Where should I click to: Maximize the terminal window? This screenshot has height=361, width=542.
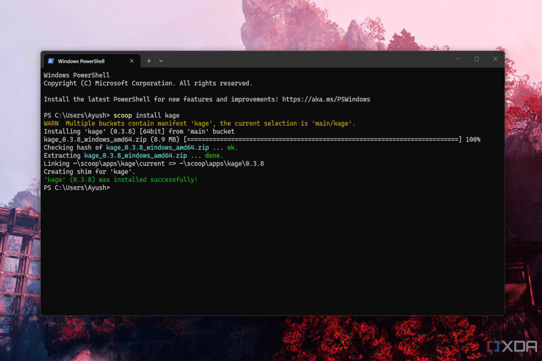476,59
